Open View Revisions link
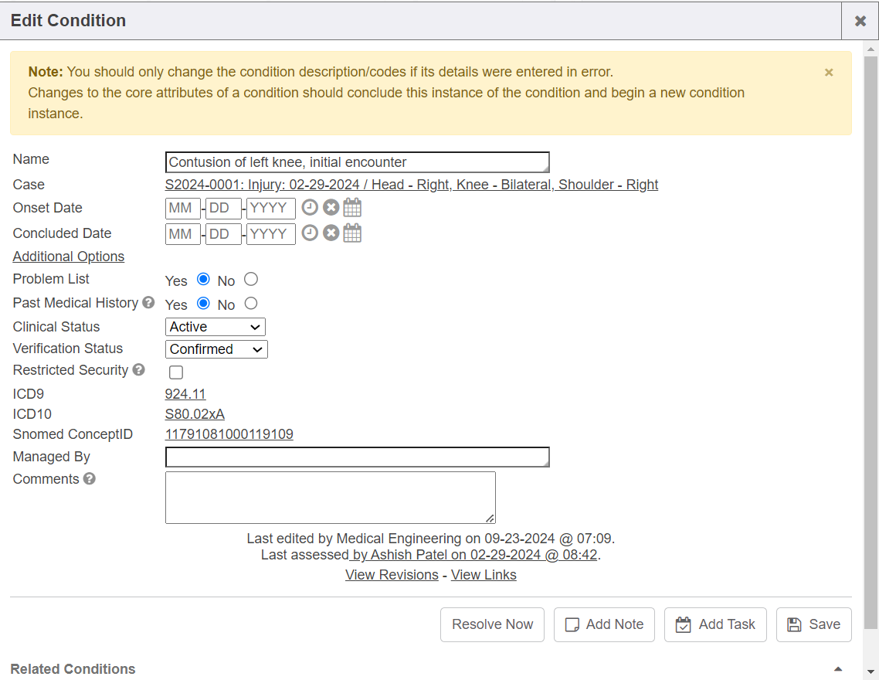The image size is (879, 680). pyautogui.click(x=392, y=575)
